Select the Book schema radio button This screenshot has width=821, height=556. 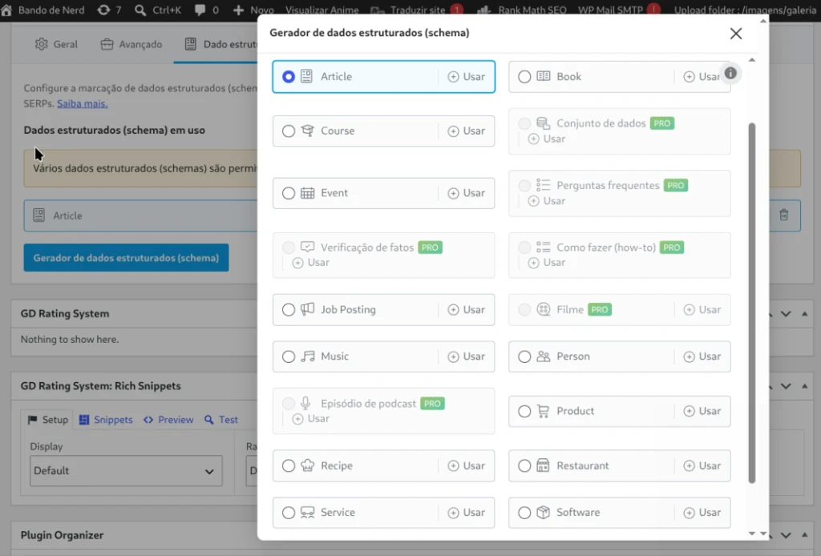(524, 77)
